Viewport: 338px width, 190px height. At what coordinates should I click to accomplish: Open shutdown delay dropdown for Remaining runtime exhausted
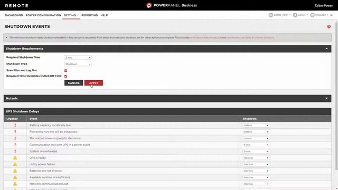(256, 132)
